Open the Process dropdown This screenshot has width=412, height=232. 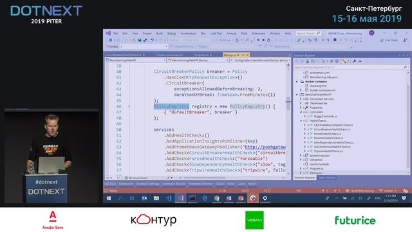(x=144, y=46)
